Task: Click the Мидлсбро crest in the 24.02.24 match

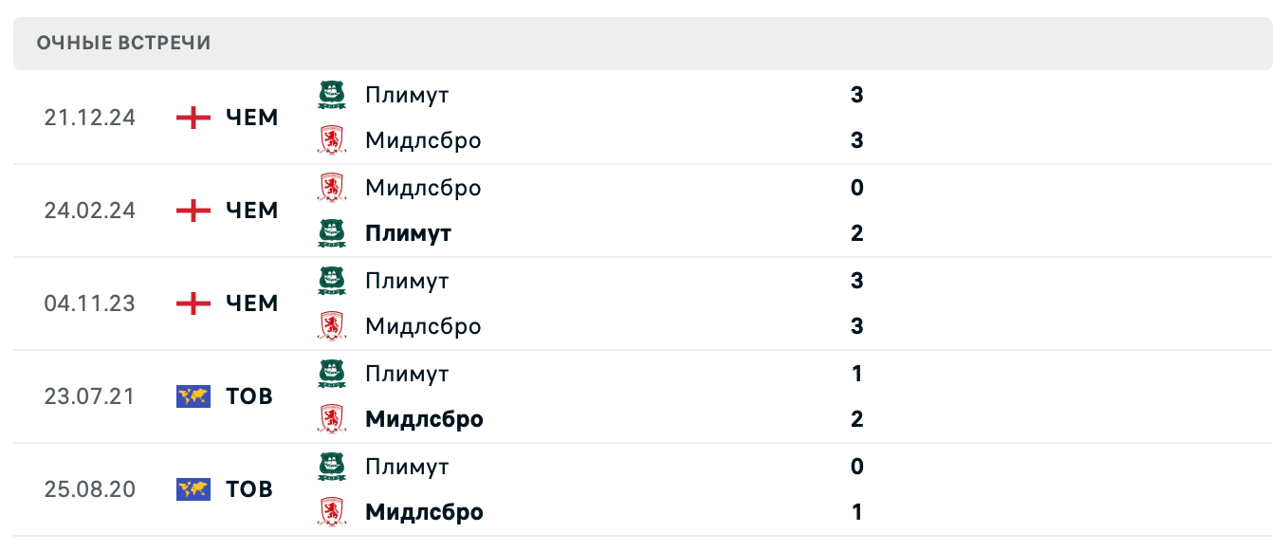Action: pyautogui.click(x=331, y=188)
